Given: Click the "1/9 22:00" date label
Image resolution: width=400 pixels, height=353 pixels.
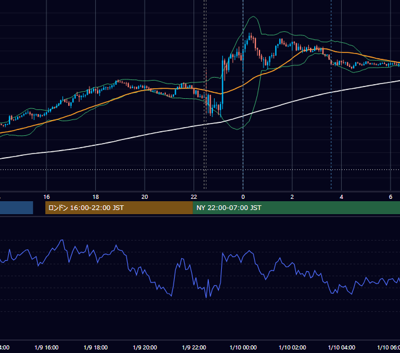Looking at the screenshot, I should point(194,347).
